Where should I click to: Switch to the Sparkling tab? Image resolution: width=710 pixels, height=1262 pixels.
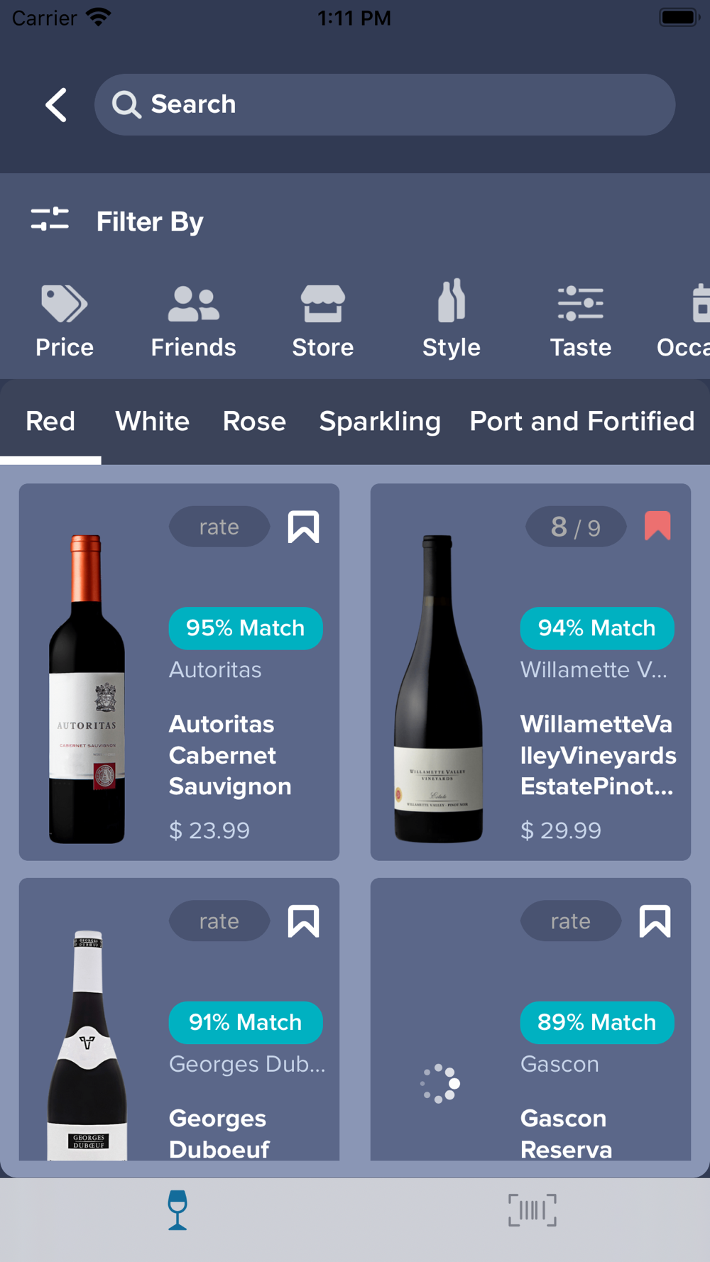(x=379, y=422)
